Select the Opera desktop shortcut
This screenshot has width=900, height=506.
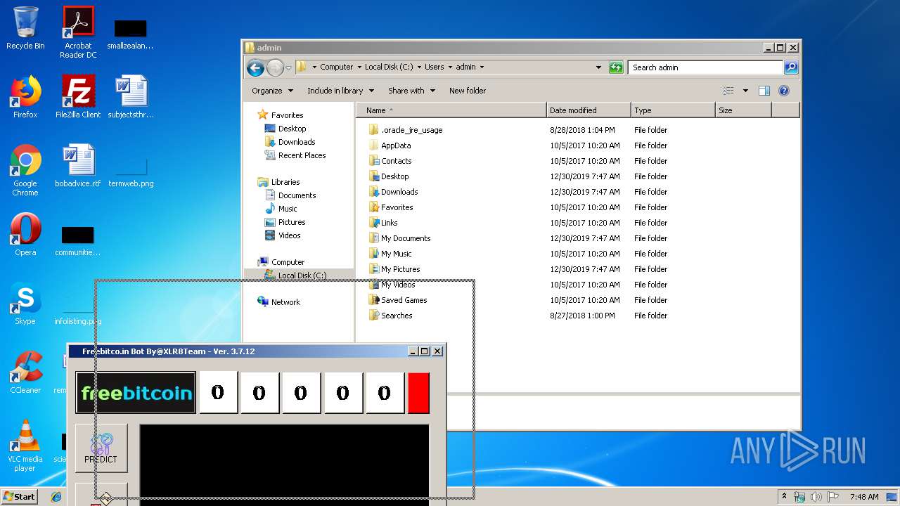[25, 235]
